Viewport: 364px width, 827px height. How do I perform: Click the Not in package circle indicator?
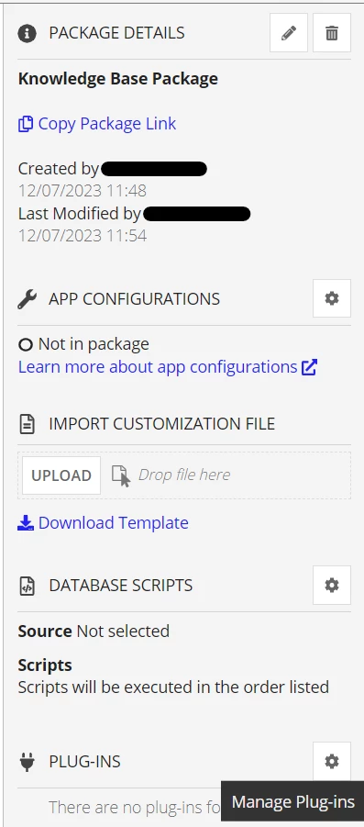26,345
